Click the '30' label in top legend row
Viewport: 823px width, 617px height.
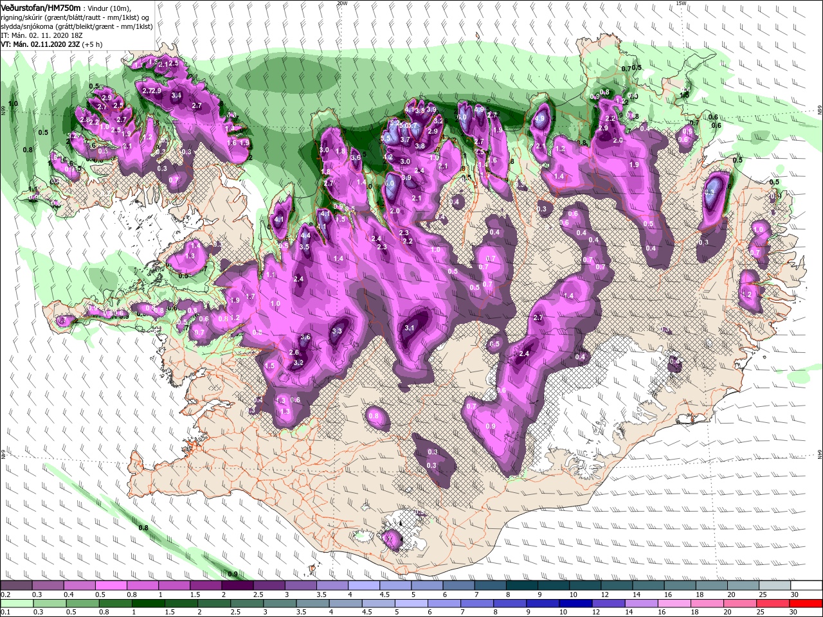[795, 595]
